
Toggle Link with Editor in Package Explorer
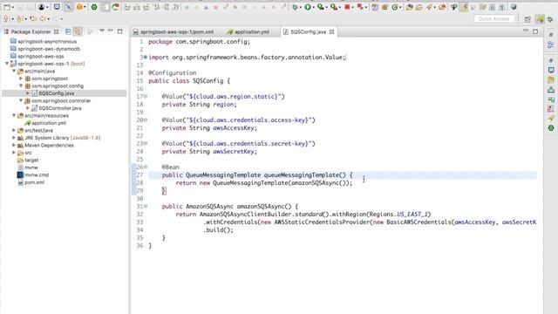point(78,31)
